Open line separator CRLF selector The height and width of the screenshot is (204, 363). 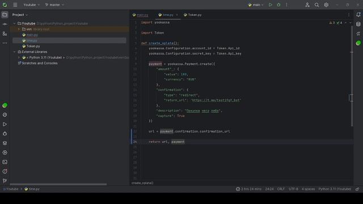(281, 189)
